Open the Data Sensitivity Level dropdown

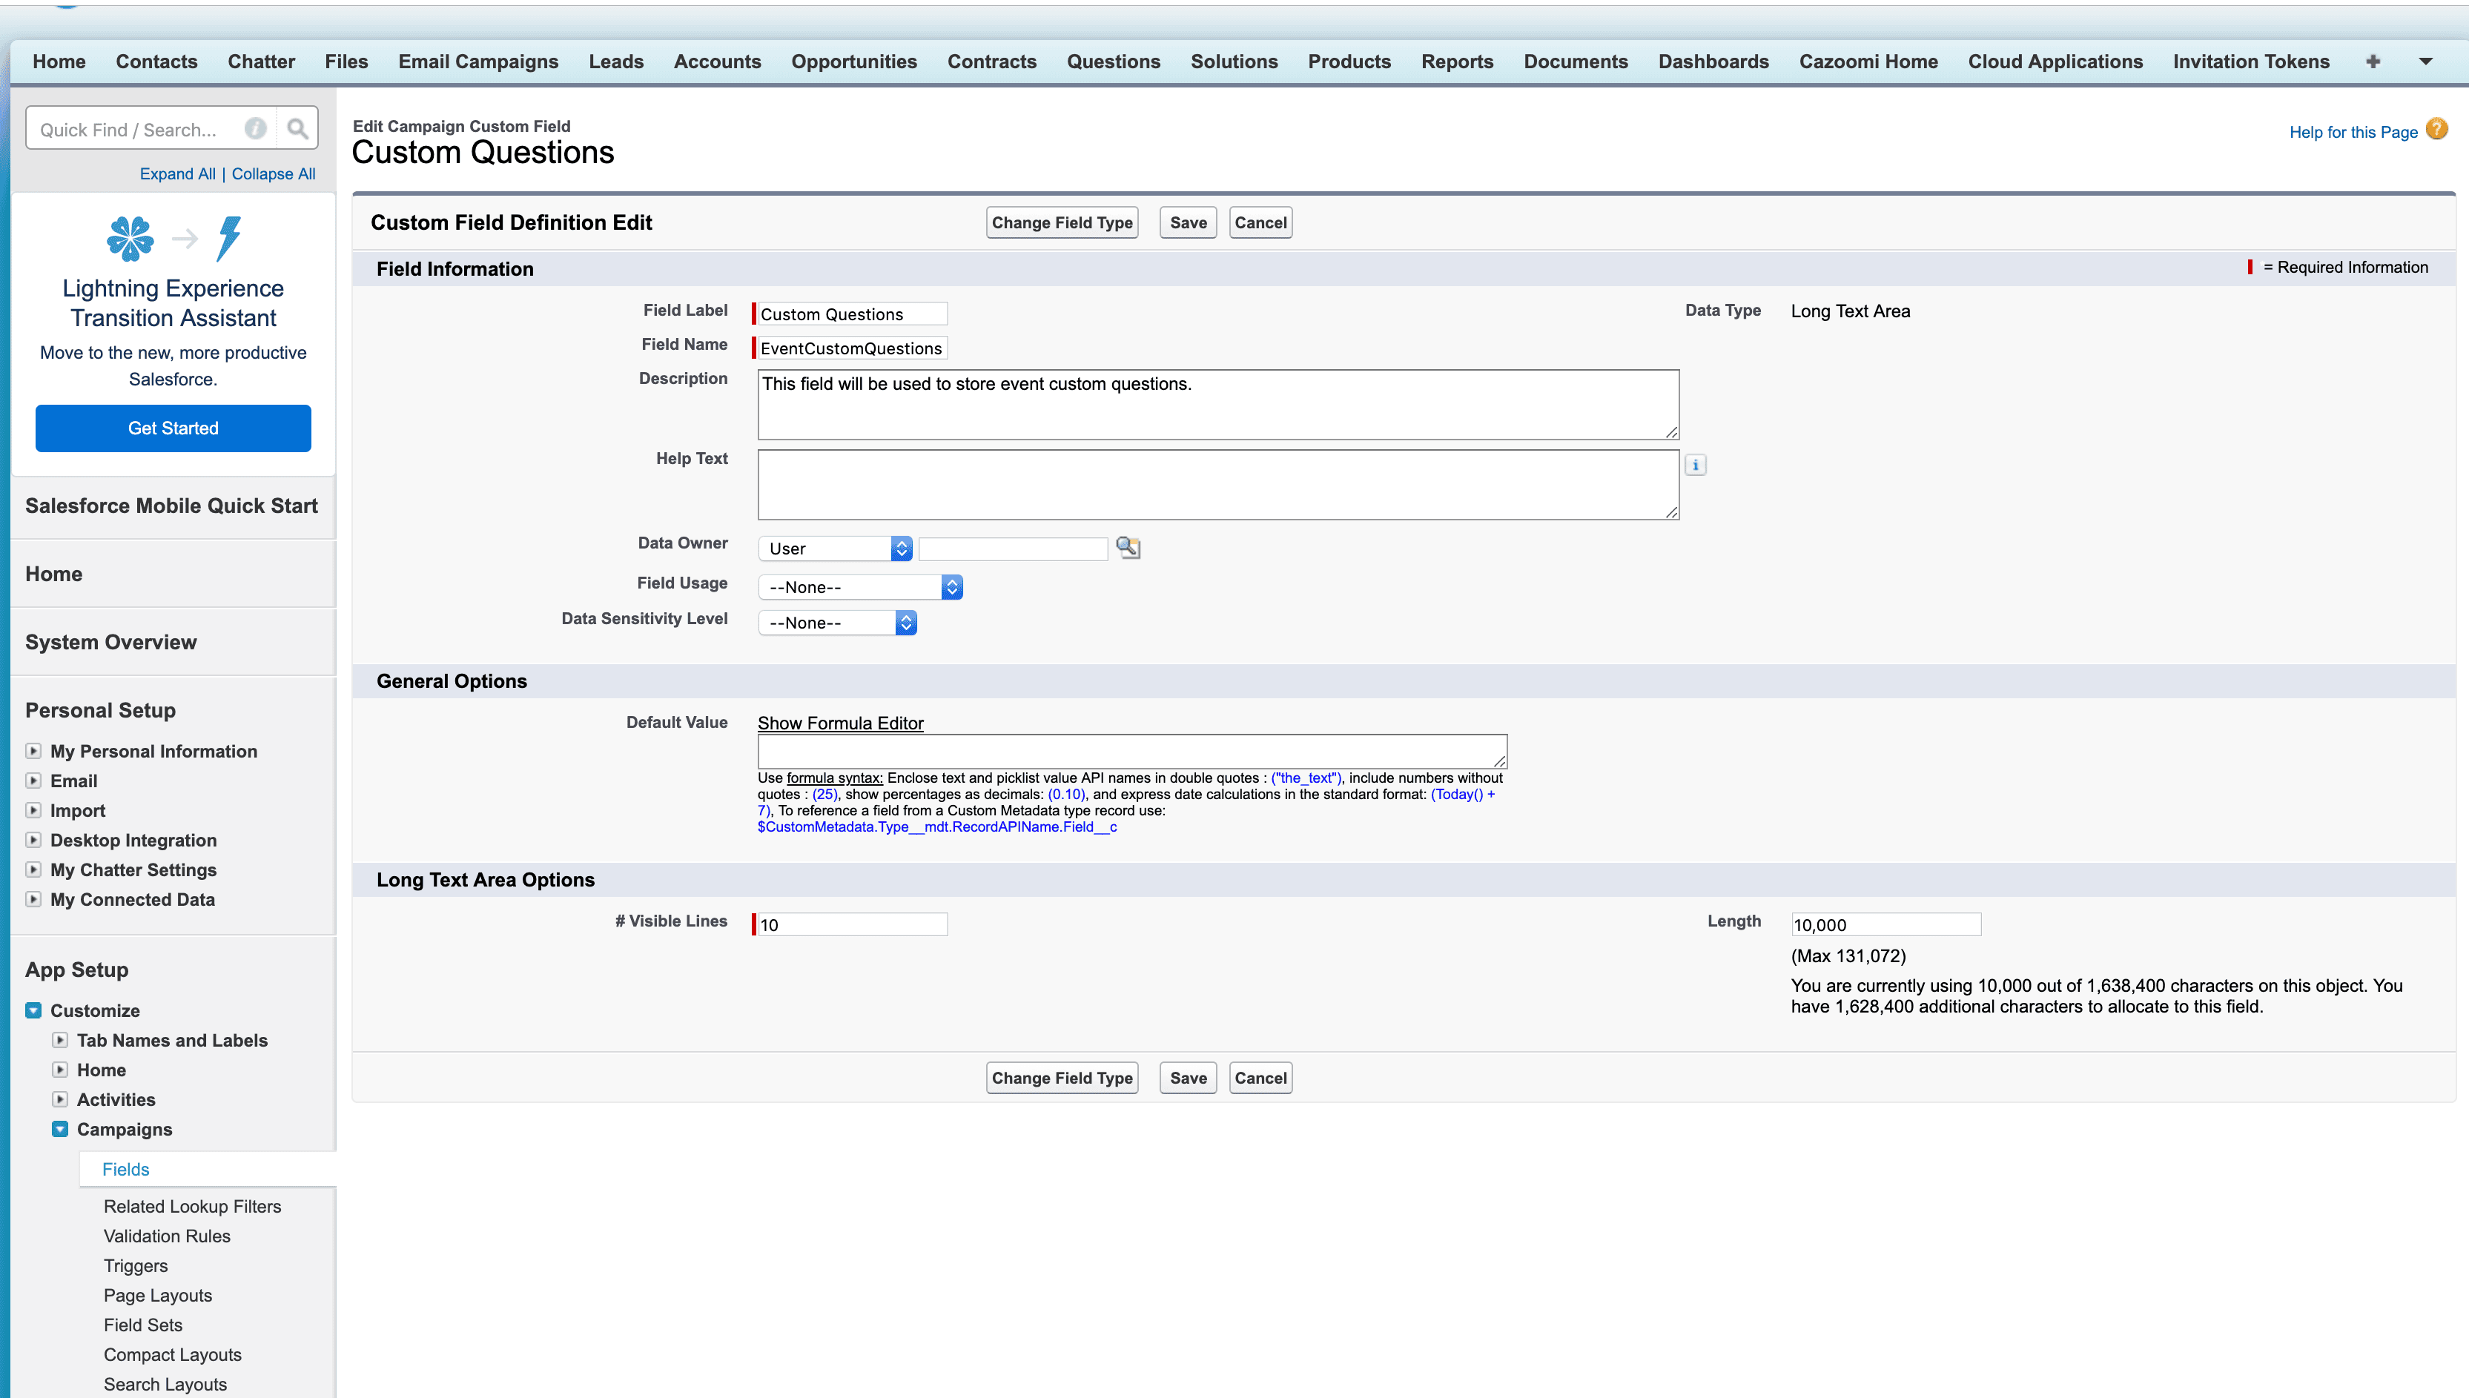click(837, 623)
